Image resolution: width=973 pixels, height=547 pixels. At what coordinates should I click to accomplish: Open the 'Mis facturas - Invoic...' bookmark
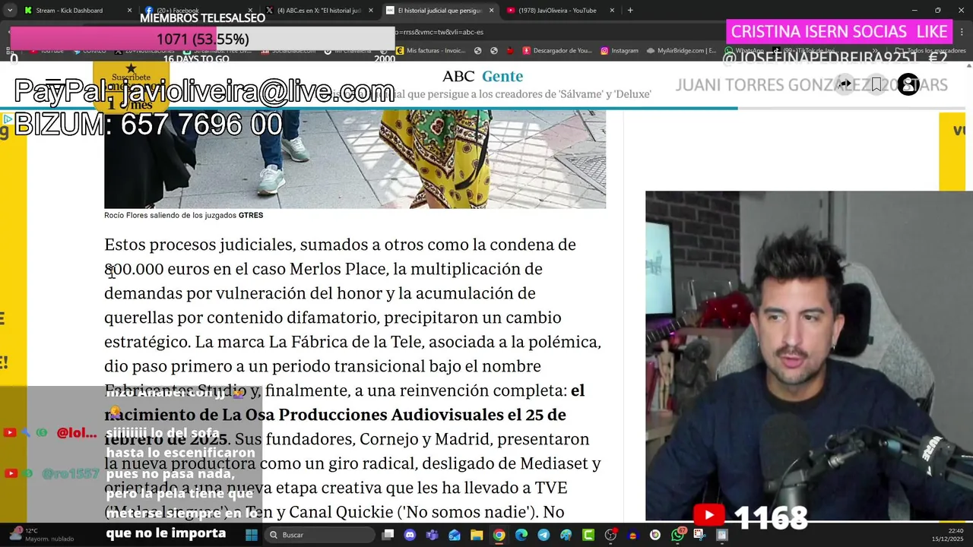point(430,51)
